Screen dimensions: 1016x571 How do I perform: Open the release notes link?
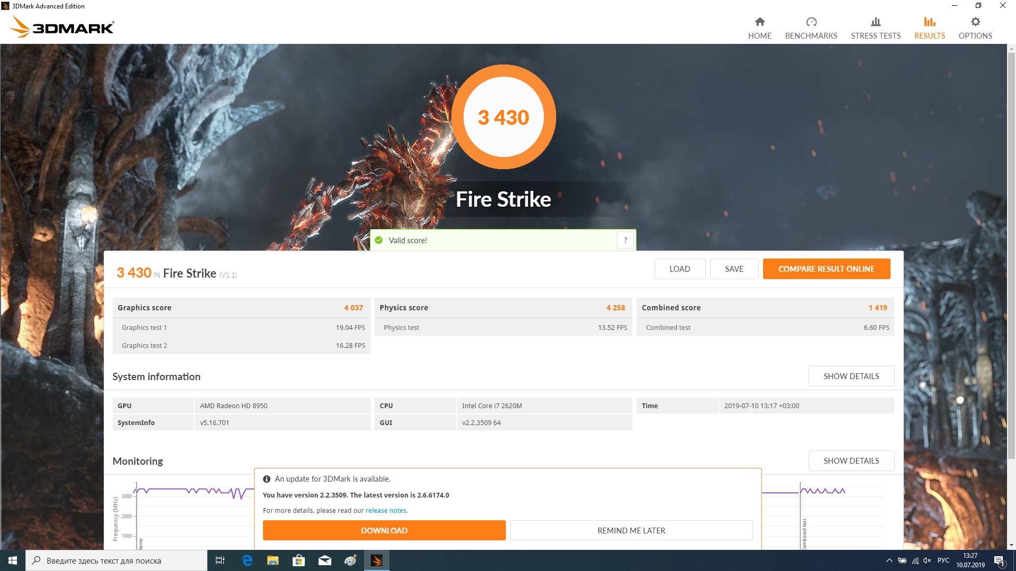click(x=386, y=510)
